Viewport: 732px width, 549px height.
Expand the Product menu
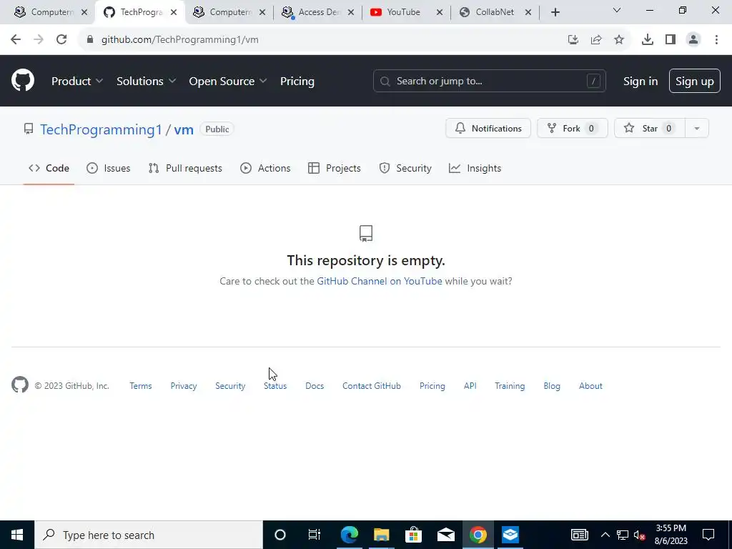tap(77, 81)
